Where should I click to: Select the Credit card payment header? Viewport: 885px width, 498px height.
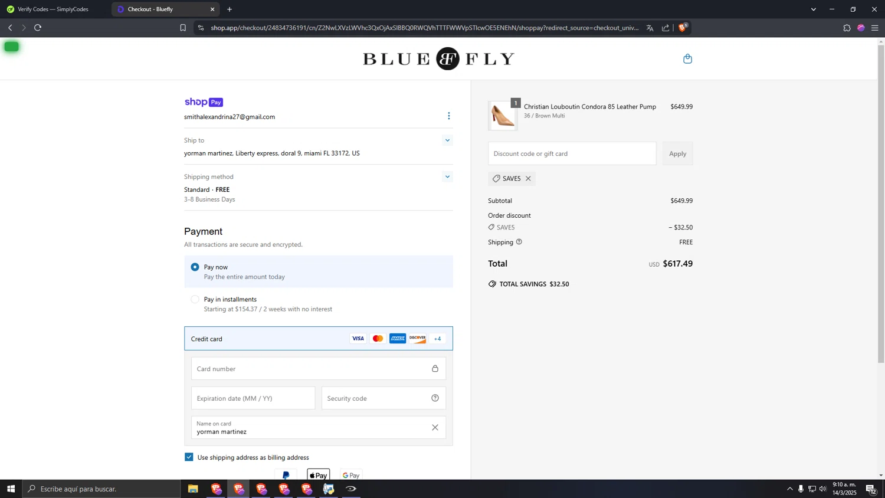(319, 339)
